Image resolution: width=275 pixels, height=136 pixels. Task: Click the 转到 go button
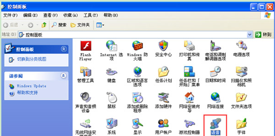pyautogui.click(x=264, y=35)
